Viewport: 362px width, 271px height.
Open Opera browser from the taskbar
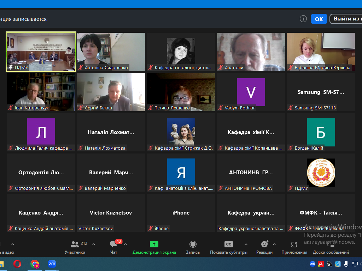[17, 264]
